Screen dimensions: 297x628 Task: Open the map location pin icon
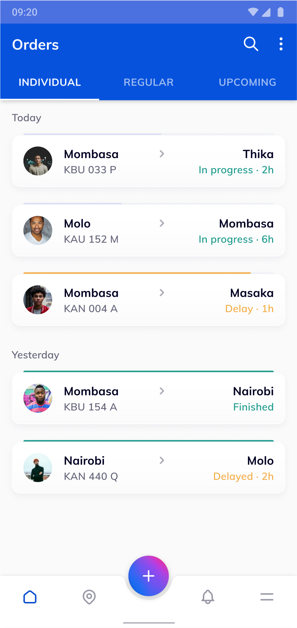click(x=89, y=597)
